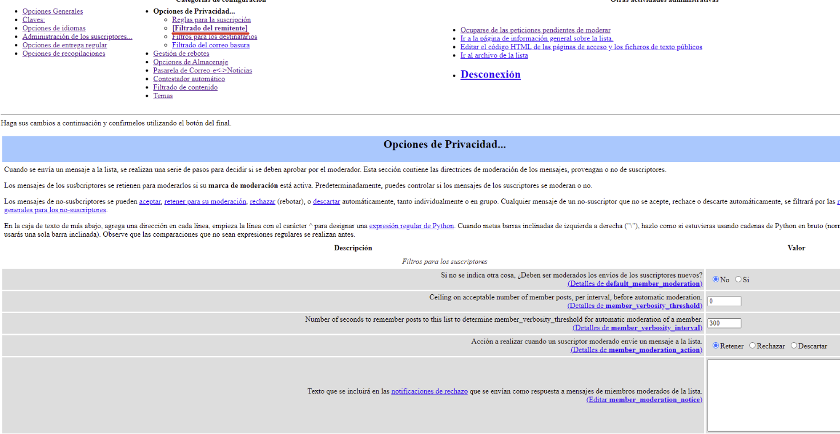Go to página de información general sobre la lista
Image resolution: width=840 pixels, height=434 pixels.
[537, 39]
